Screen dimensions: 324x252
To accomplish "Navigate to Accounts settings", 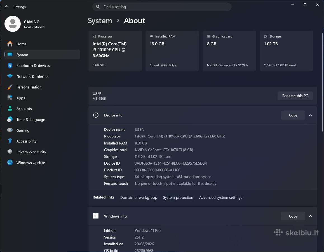I will pos(42,109).
